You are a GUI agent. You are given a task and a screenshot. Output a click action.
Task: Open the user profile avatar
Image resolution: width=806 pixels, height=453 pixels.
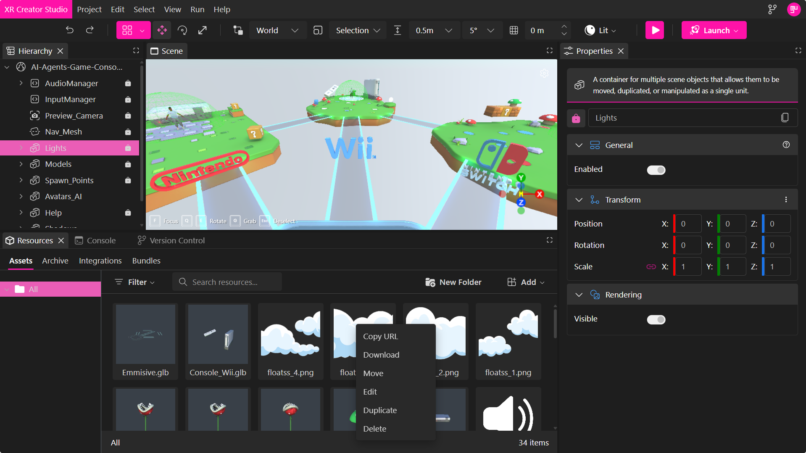click(x=793, y=9)
